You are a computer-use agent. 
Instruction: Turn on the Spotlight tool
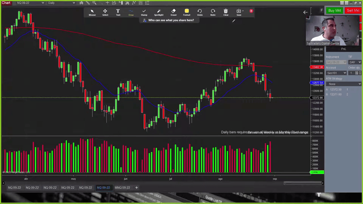pos(159,12)
